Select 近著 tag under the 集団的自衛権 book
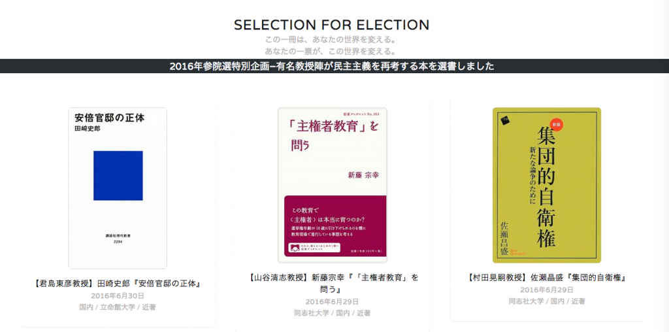This screenshot has width=669, height=332. (578, 301)
